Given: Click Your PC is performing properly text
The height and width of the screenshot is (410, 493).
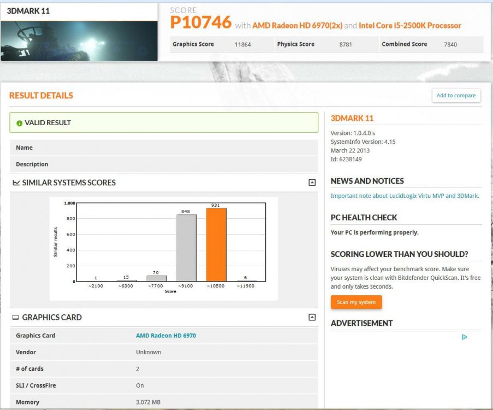Looking at the screenshot, I should [375, 232].
